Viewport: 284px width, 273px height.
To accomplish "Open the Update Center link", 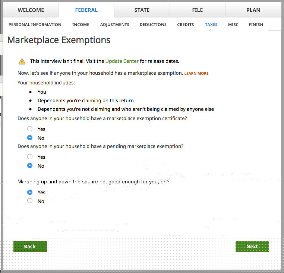I will pyautogui.click(x=122, y=61).
